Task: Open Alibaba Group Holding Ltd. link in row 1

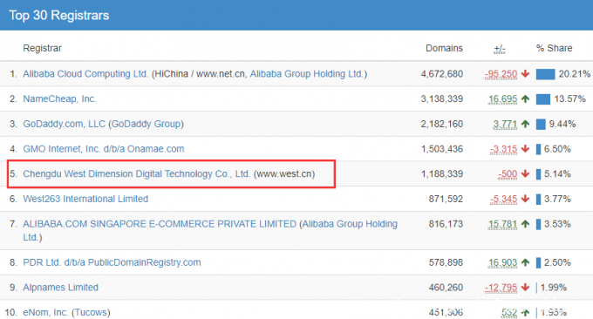Action: 307,74
